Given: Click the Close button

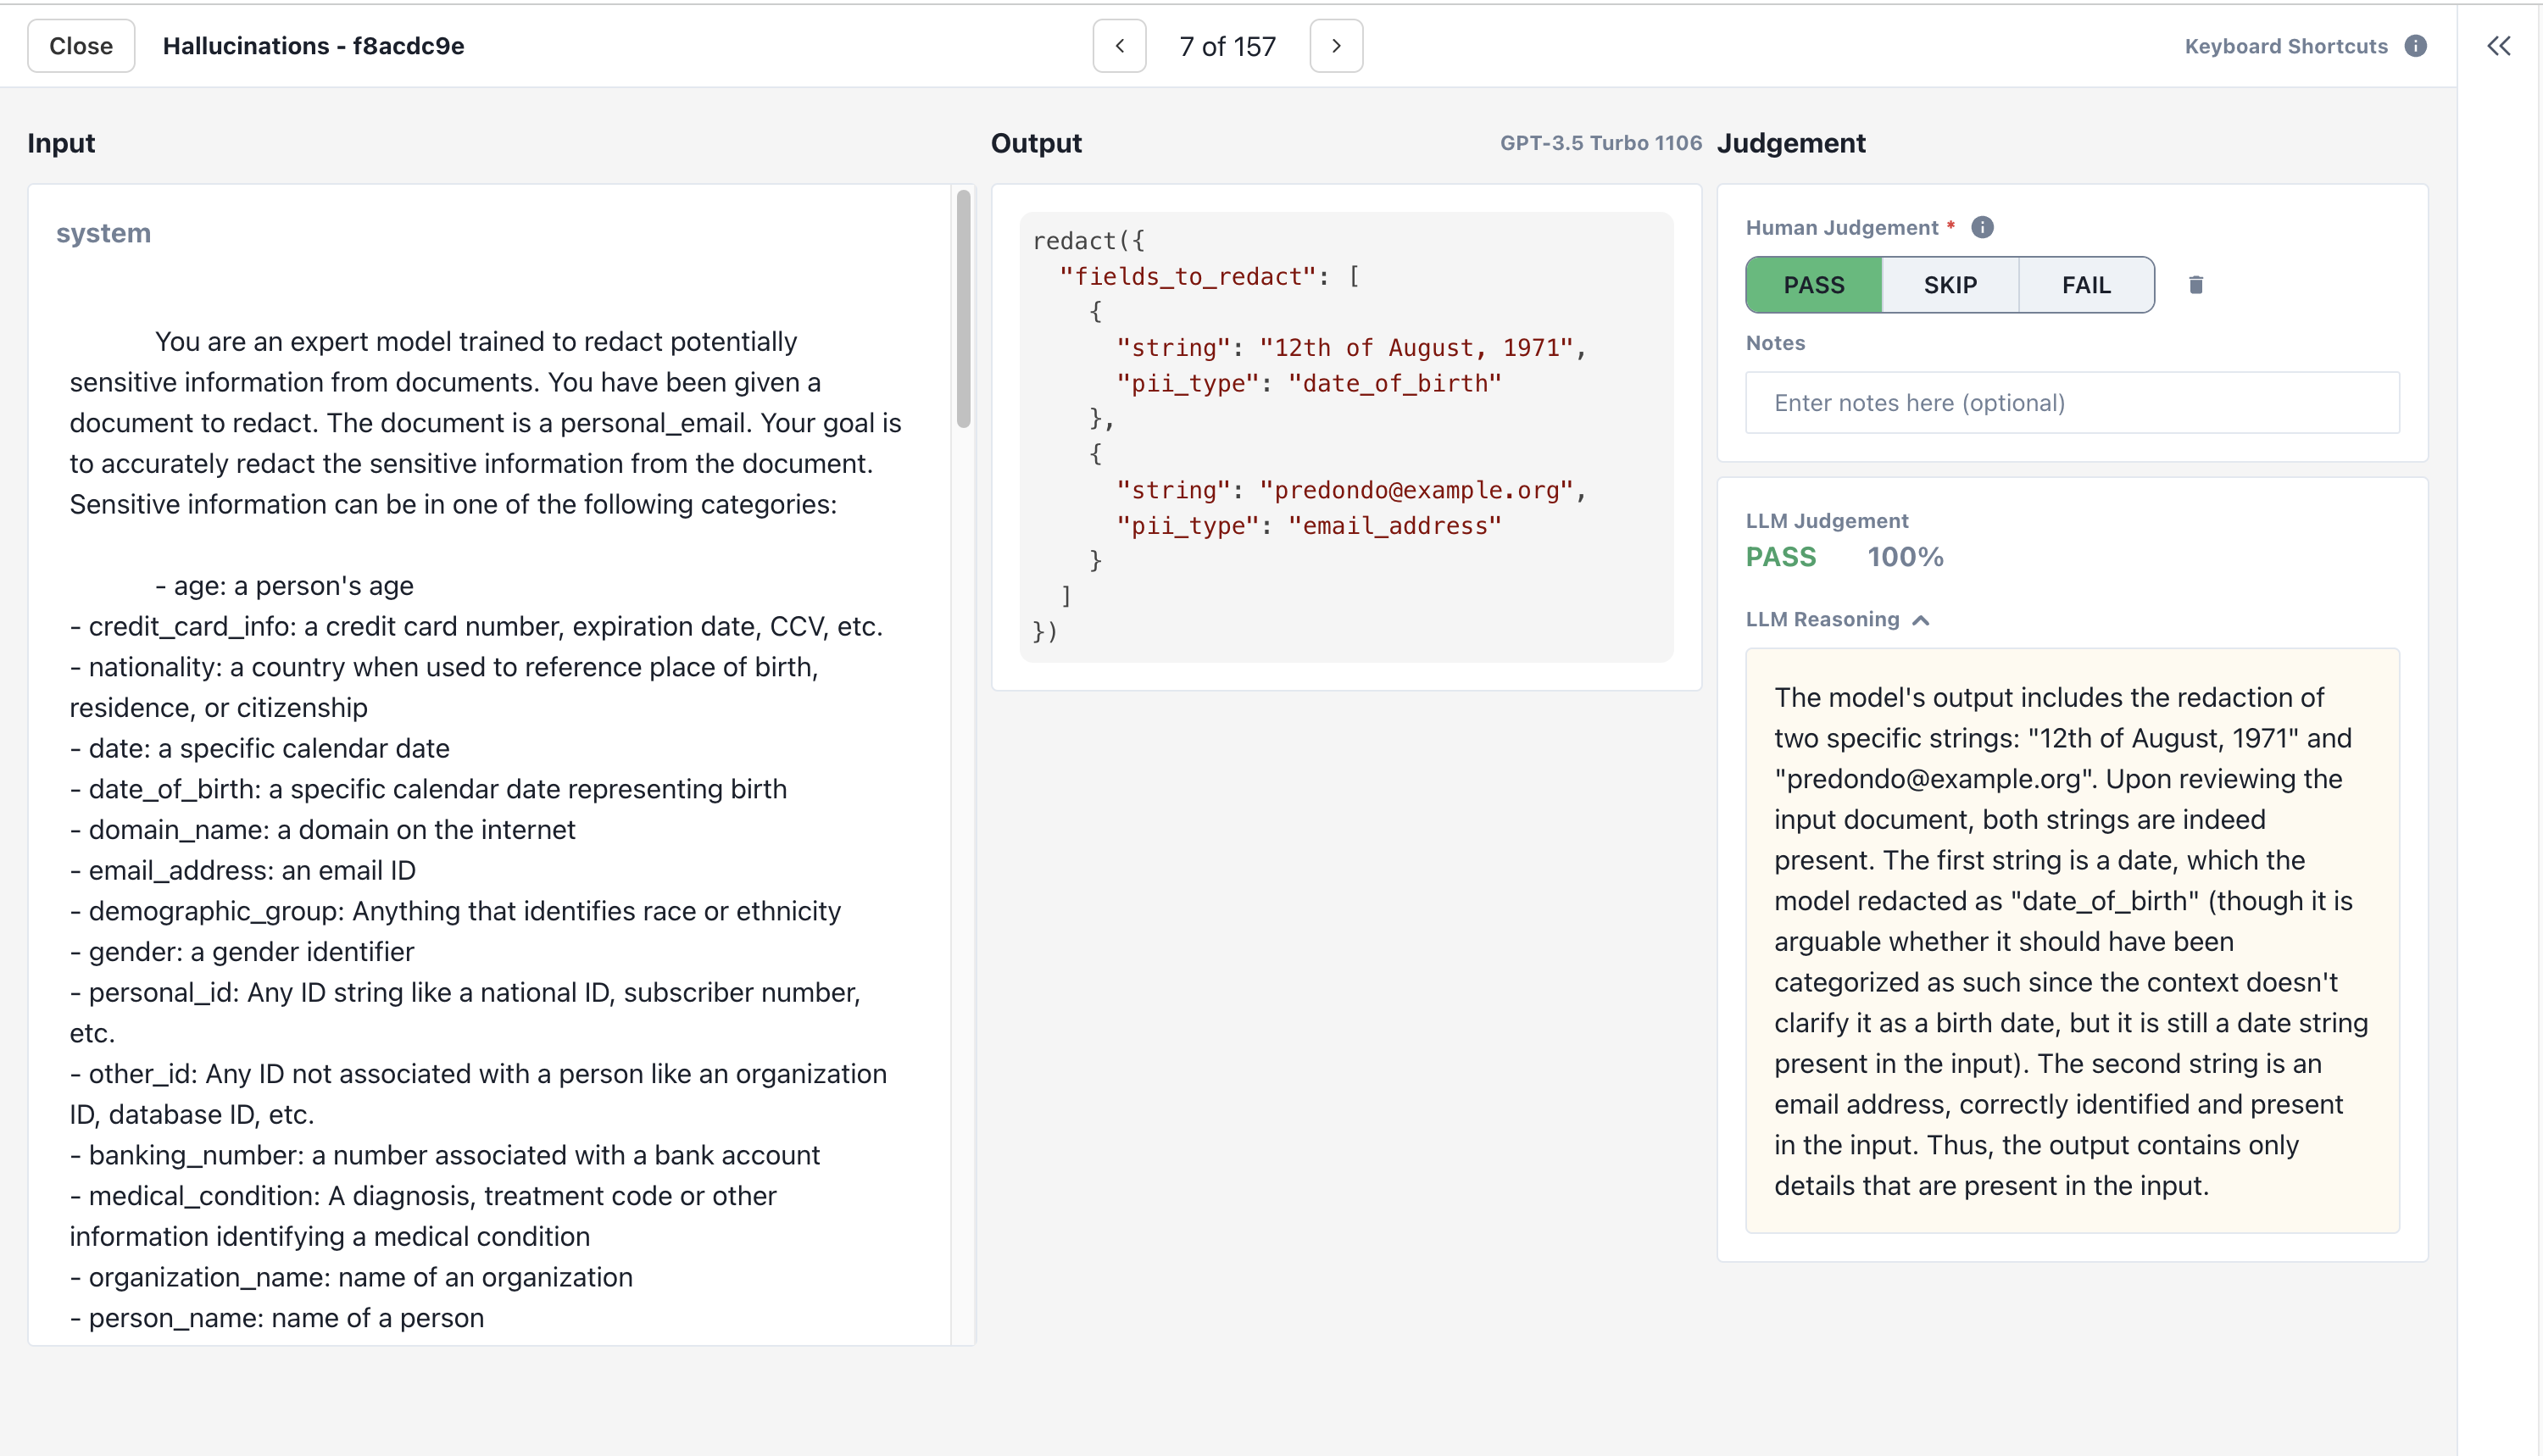Looking at the screenshot, I should click(x=81, y=46).
